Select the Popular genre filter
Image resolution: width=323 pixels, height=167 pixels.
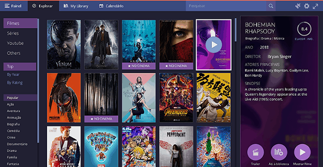20,98
